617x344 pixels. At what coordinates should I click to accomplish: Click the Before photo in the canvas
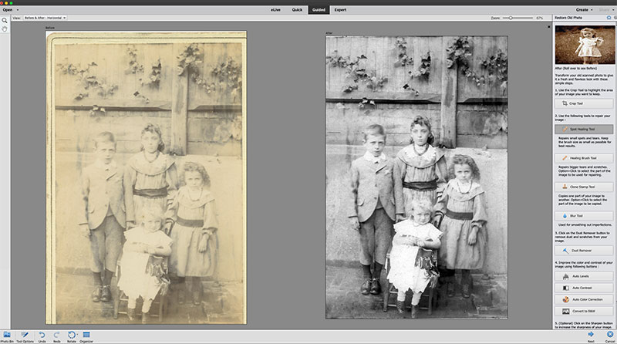146,177
